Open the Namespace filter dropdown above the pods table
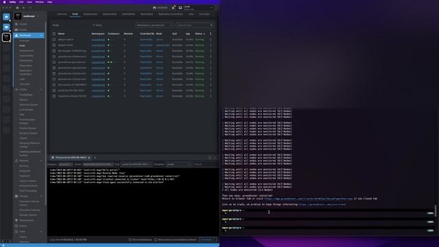439x247 pixels. (x=154, y=25)
